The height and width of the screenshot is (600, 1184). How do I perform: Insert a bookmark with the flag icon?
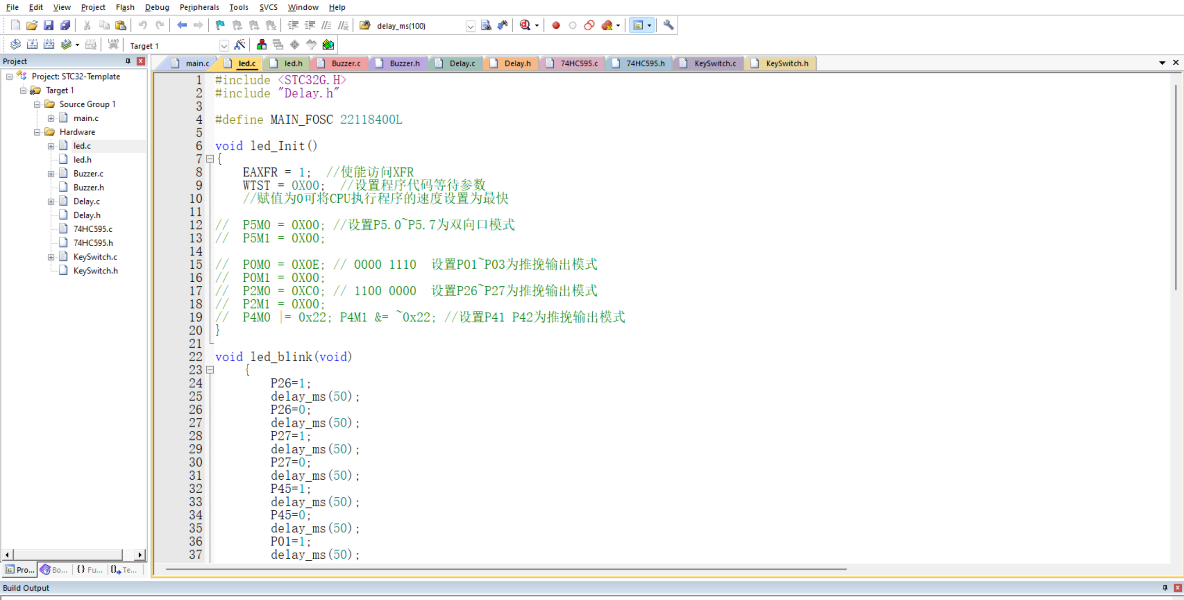221,25
